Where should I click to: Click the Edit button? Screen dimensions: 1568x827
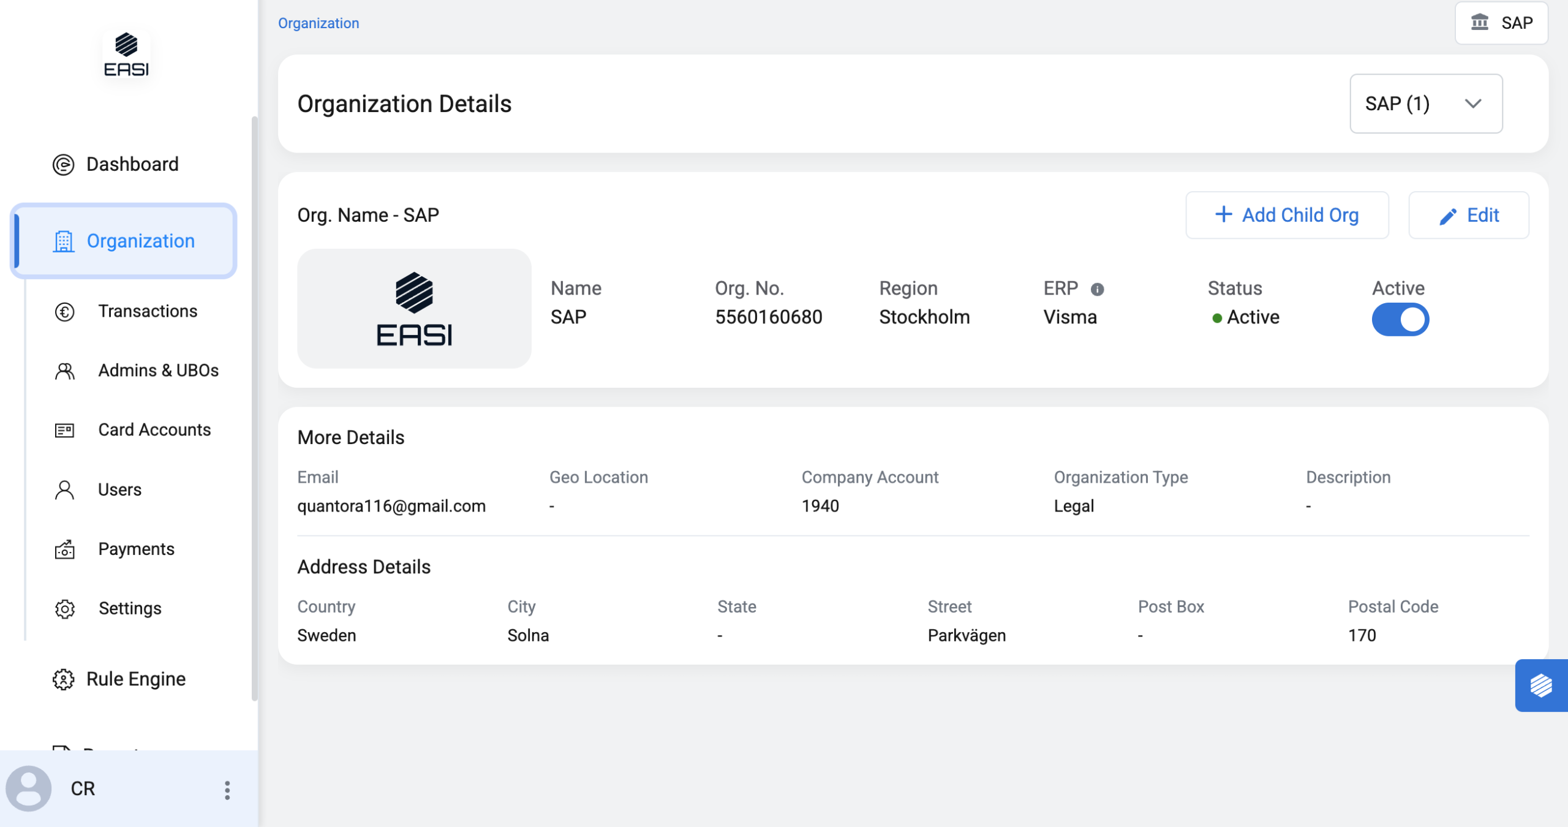[1468, 215]
